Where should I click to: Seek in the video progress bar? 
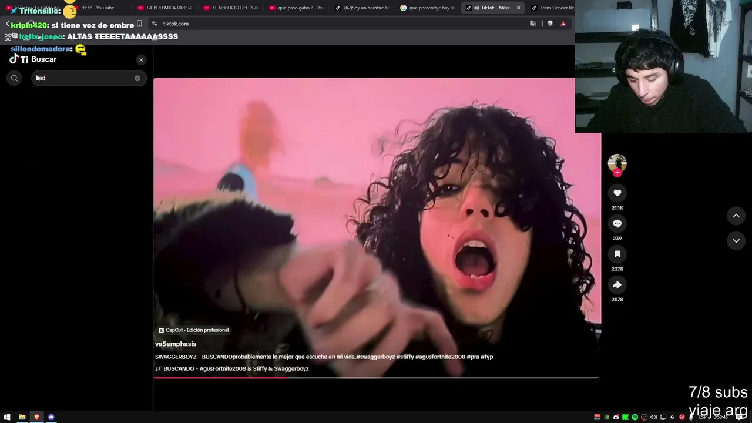[x=376, y=378]
